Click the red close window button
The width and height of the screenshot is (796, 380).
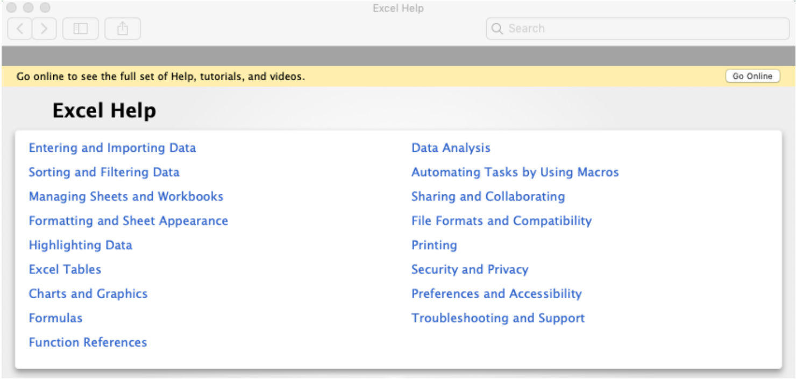point(12,8)
